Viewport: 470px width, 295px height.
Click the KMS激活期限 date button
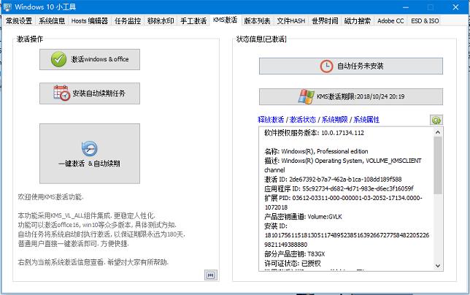coord(351,96)
